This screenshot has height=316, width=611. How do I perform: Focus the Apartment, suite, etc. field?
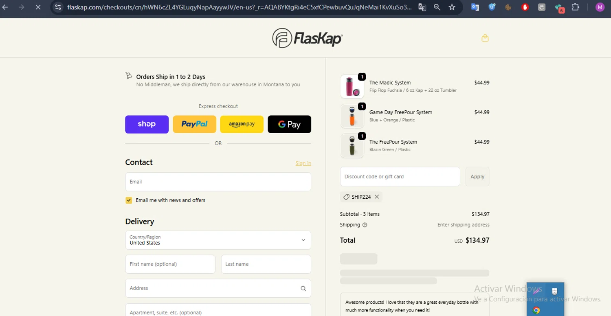(218, 310)
